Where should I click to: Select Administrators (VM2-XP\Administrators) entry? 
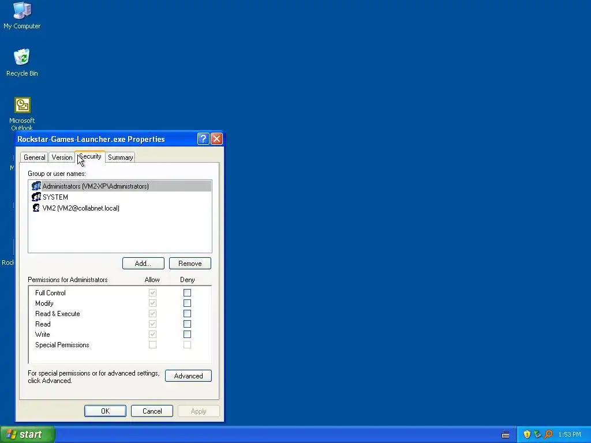pyautogui.click(x=120, y=186)
